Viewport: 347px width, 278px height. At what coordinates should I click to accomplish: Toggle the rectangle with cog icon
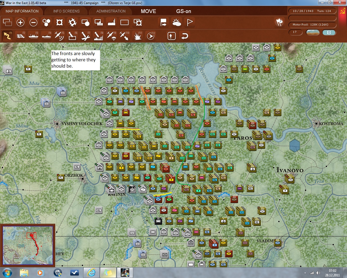[138, 22]
